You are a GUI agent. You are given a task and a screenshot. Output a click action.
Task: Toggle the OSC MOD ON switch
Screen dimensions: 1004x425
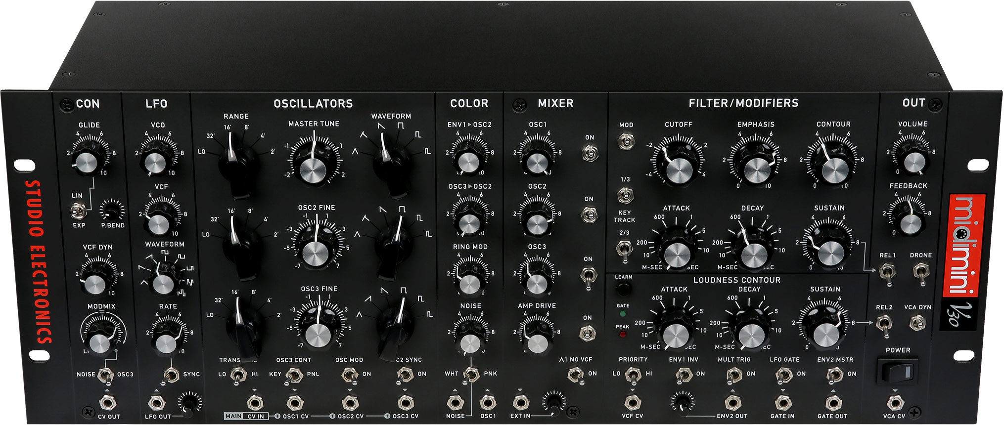[x=350, y=376]
